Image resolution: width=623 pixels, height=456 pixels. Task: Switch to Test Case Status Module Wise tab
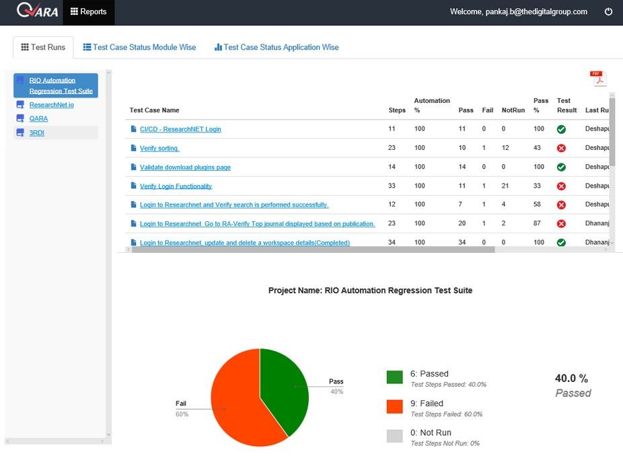point(139,47)
